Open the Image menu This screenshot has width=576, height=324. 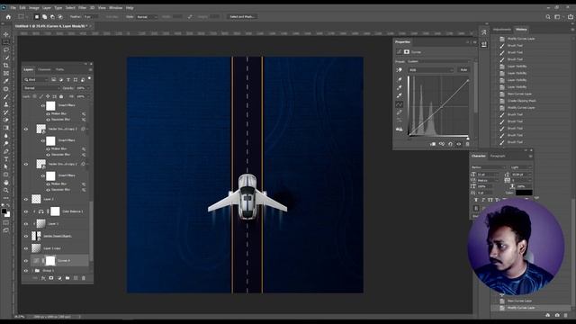tap(34, 8)
